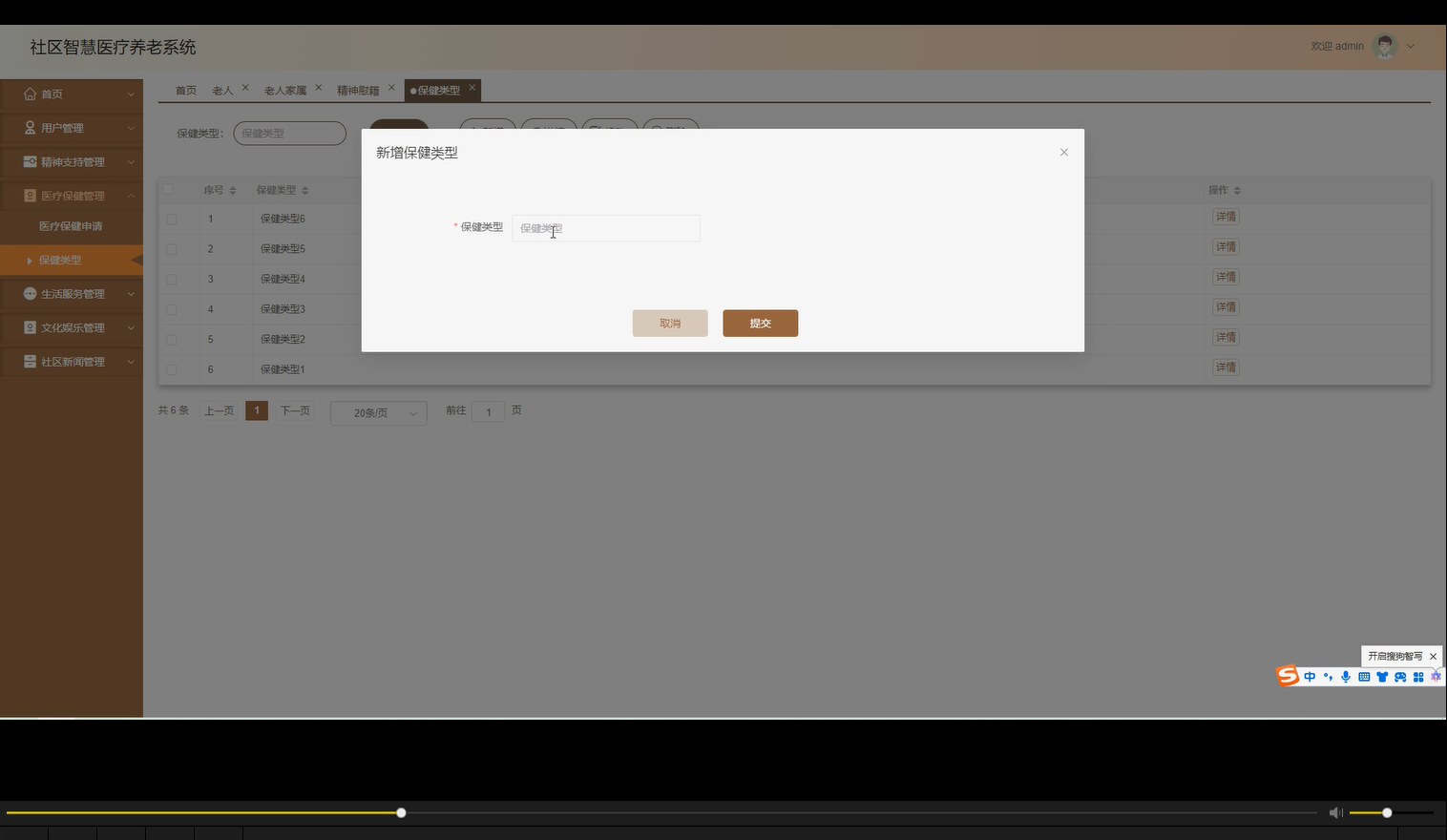The width and height of the screenshot is (1447, 840).
Task: Go to the 下一页 pagination button
Action: [295, 410]
